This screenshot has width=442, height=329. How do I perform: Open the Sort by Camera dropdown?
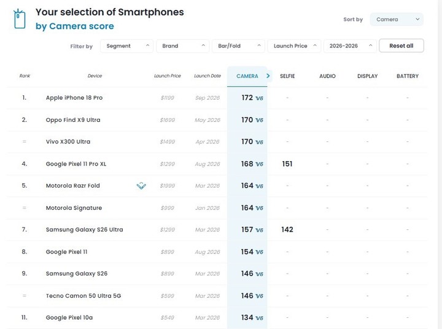397,20
